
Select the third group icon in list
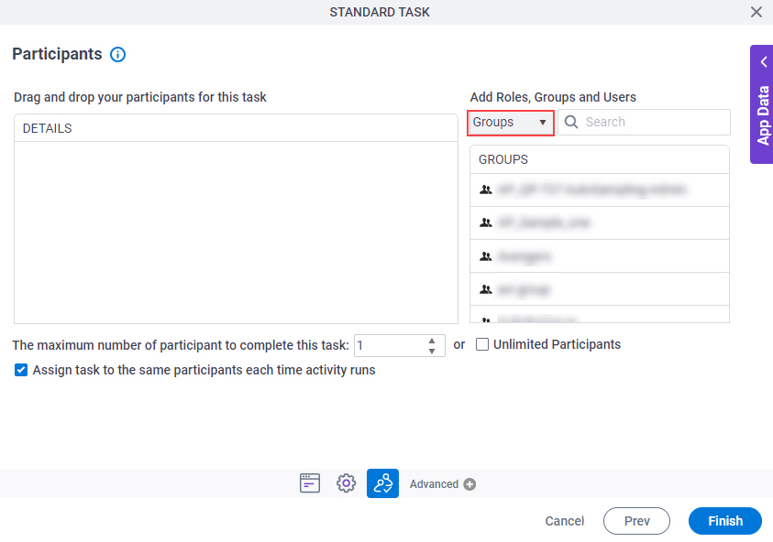486,256
